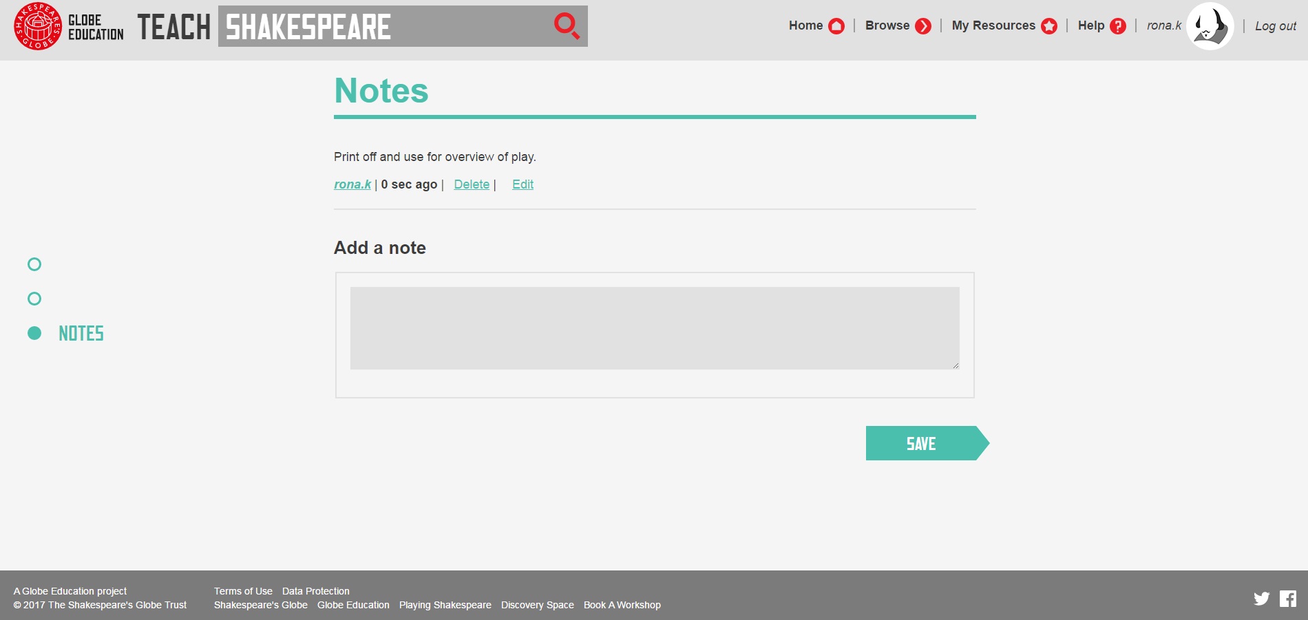Viewport: 1308px width, 620px height.
Task: Click the red Home house icon
Action: [836, 26]
